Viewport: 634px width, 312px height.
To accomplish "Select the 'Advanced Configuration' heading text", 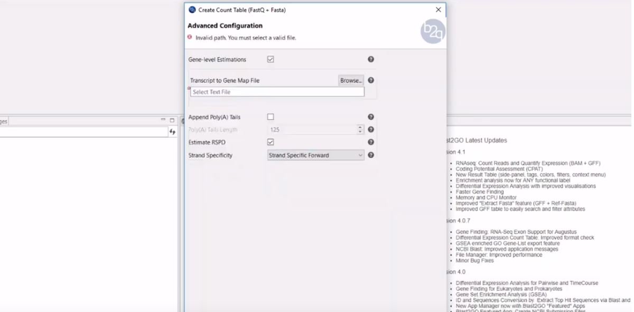I will [x=225, y=25].
